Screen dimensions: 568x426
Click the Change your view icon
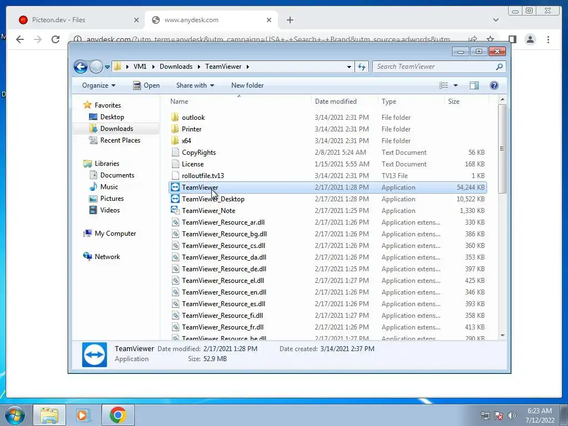[x=444, y=85]
